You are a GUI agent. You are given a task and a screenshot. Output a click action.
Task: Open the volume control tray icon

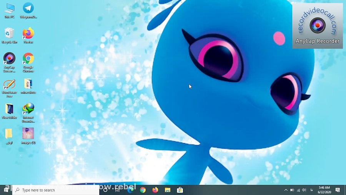coord(304,190)
